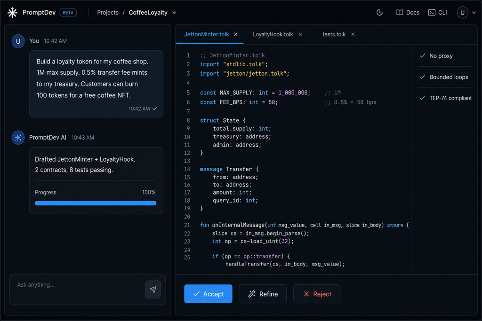Click the value 1_000_000 in code
482x321 pixels.
[293, 93]
